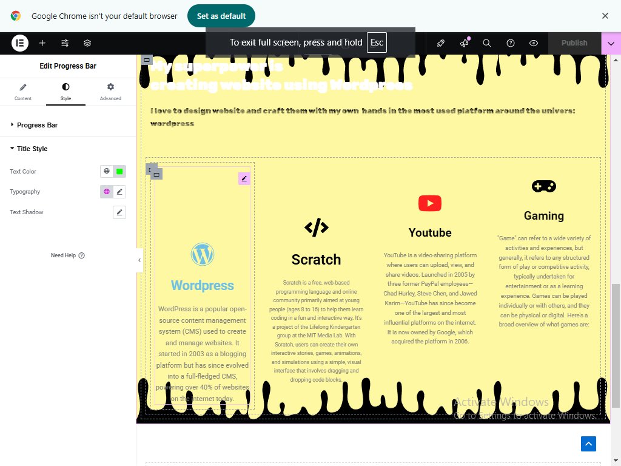Click the scrollbar up arrow
The image size is (621, 466).
(x=616, y=60)
